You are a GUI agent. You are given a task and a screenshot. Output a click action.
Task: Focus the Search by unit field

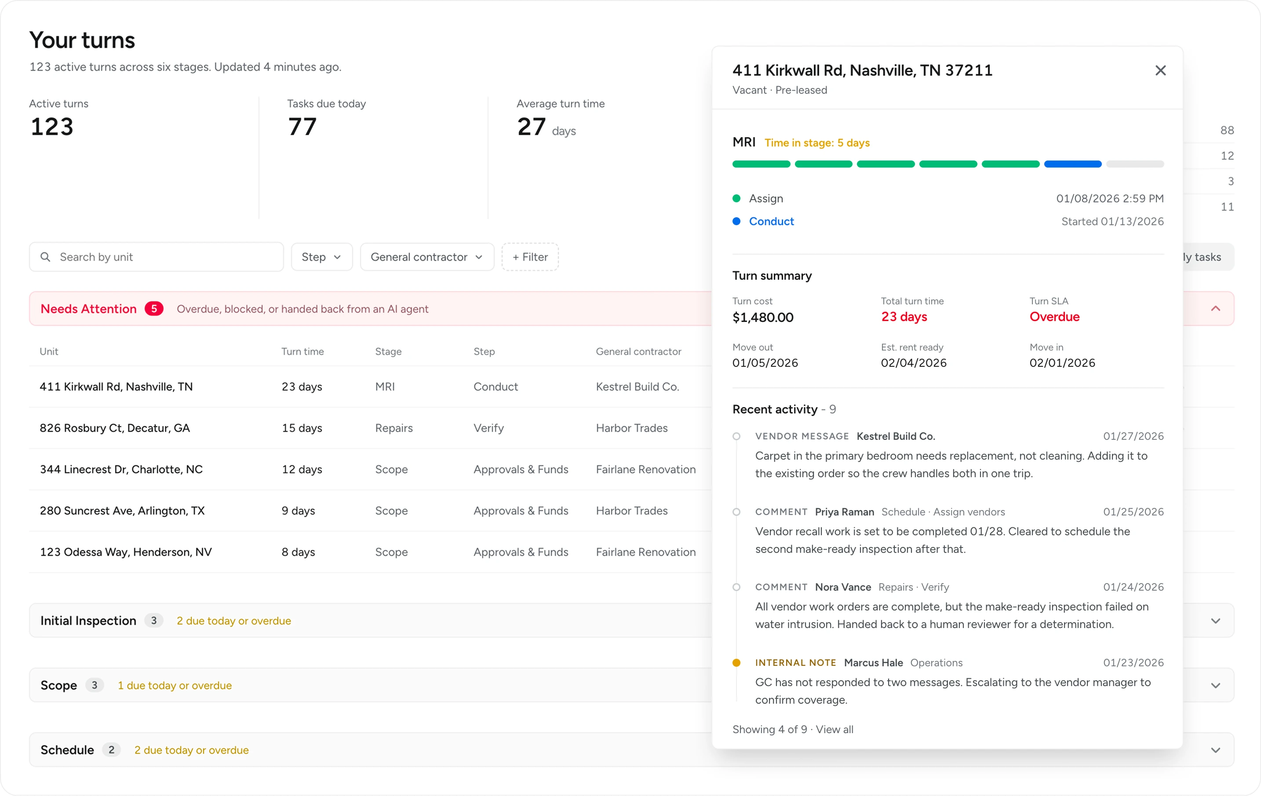156,257
